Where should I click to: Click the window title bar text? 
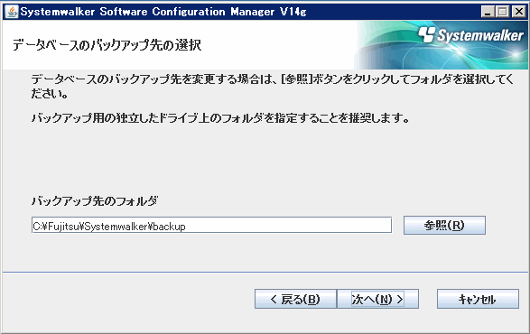click(163, 12)
